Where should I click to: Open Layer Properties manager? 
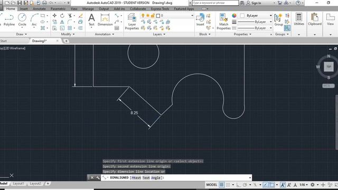(x=132, y=21)
